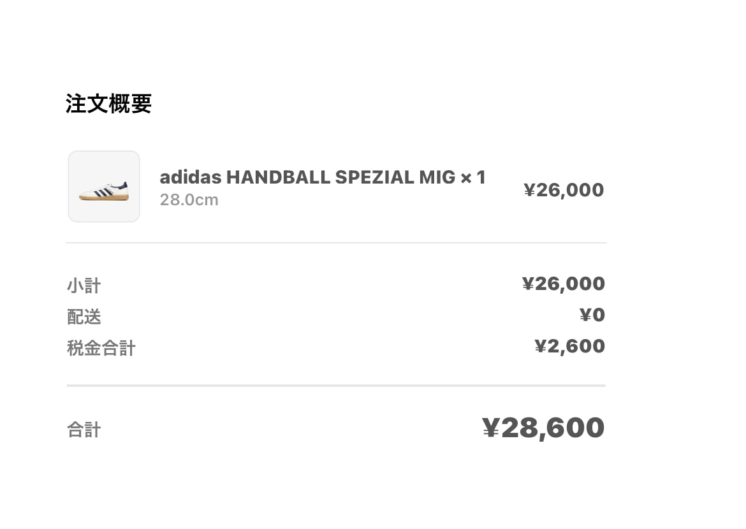Screen dimensions: 746x529
Task: Click the ¥28,600 total amount
Action: [543, 428]
